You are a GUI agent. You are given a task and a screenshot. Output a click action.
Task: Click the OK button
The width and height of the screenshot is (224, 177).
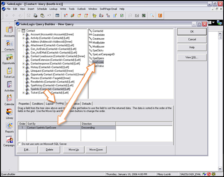[x=192, y=32]
